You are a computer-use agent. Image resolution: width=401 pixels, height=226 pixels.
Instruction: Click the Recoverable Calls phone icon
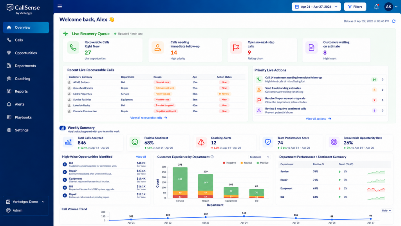pos(73,47)
